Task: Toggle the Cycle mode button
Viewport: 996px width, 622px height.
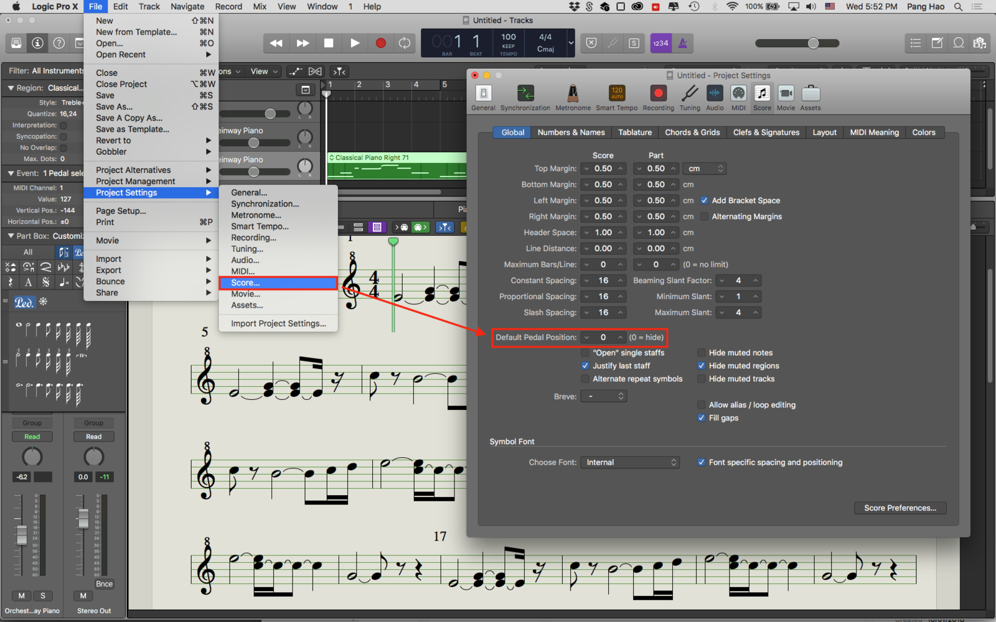Action: point(405,43)
